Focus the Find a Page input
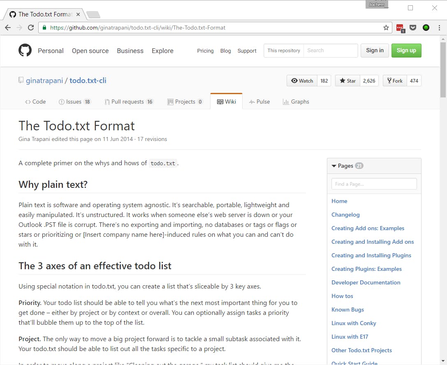The width and height of the screenshot is (447, 365). 374,184
